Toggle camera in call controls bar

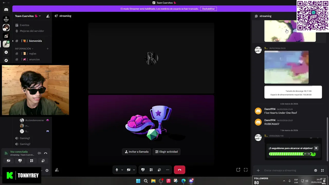click(129, 170)
